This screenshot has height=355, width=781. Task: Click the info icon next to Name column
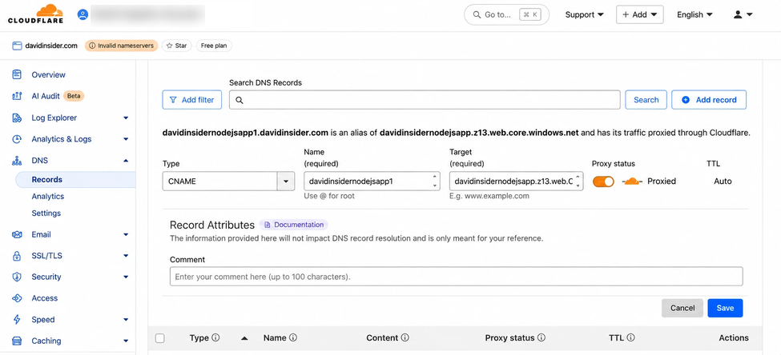pyautogui.click(x=293, y=337)
